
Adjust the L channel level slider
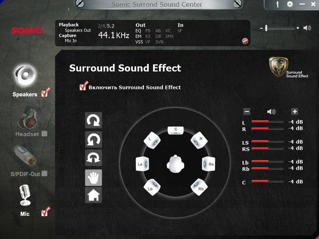coord(268,122)
